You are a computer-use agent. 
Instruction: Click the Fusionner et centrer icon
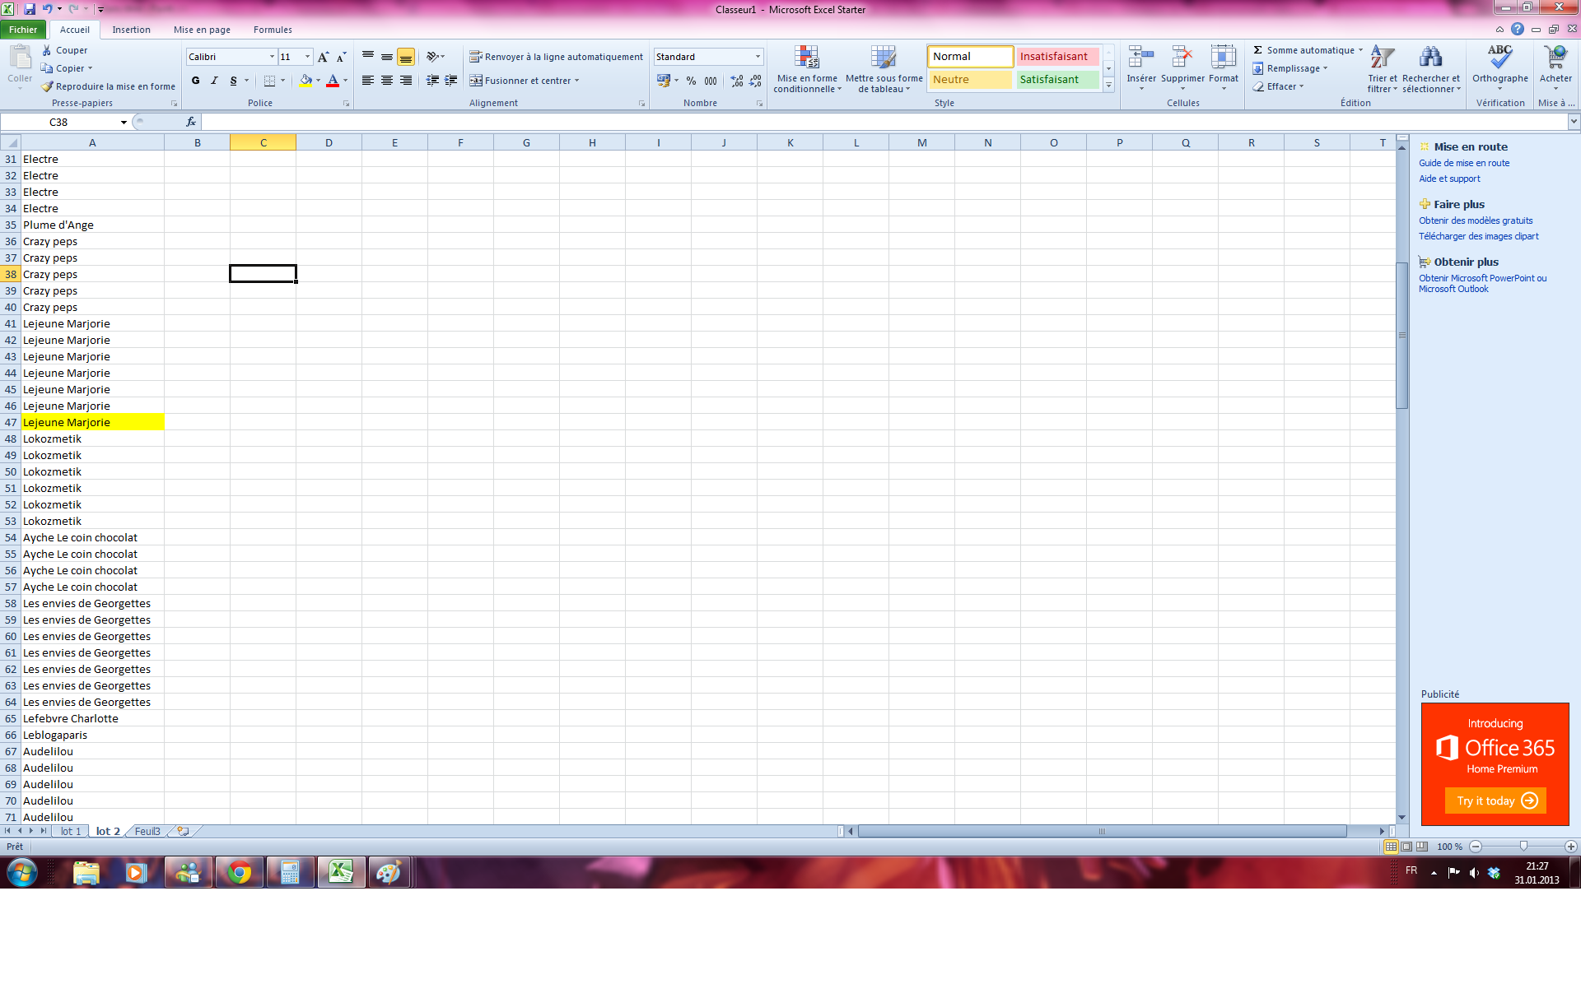(x=476, y=81)
